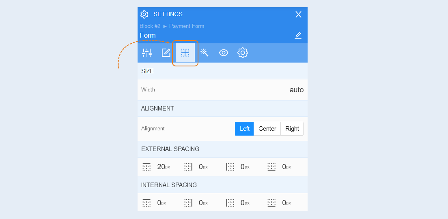The image size is (448, 219).
Task: Open the magic wand effects tab
Action: coord(205,53)
